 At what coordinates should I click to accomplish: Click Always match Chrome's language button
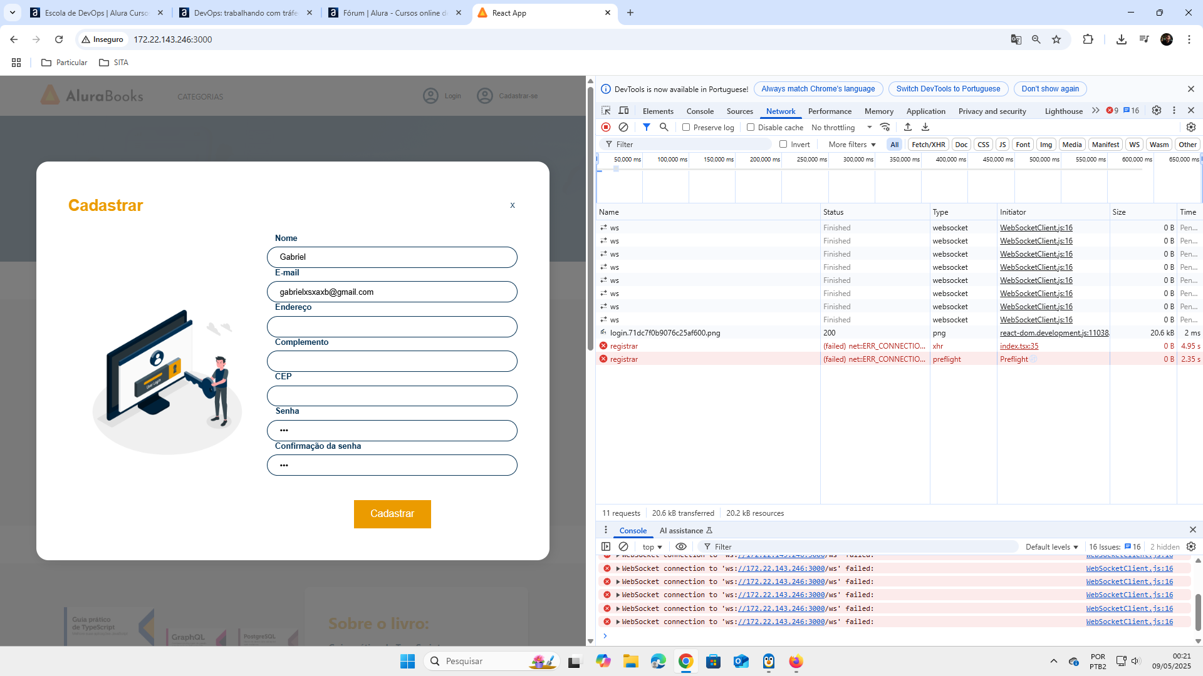(818, 89)
